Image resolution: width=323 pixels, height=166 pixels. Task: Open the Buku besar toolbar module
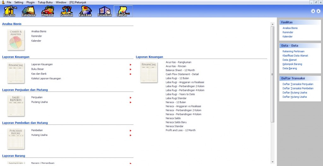29,11
